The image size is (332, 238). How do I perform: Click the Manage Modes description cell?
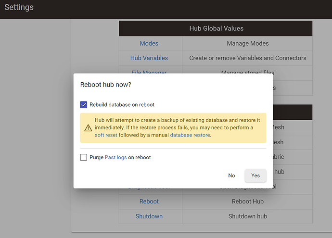(x=247, y=43)
